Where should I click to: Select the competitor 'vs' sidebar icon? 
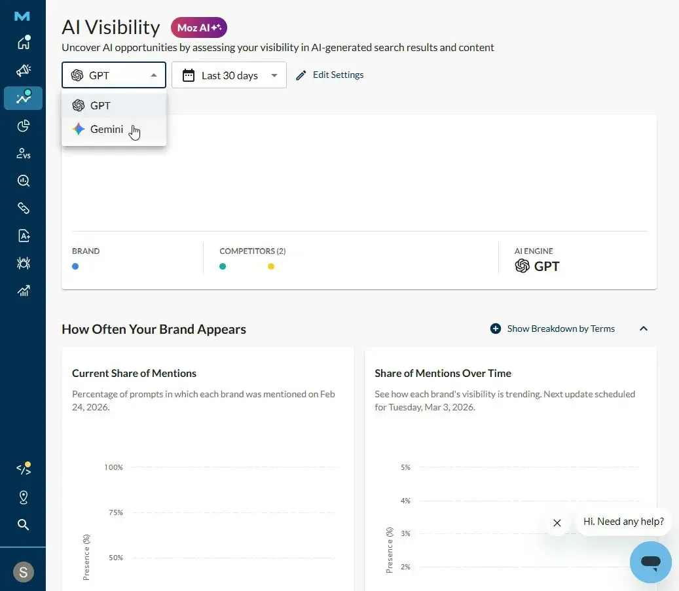(x=24, y=153)
